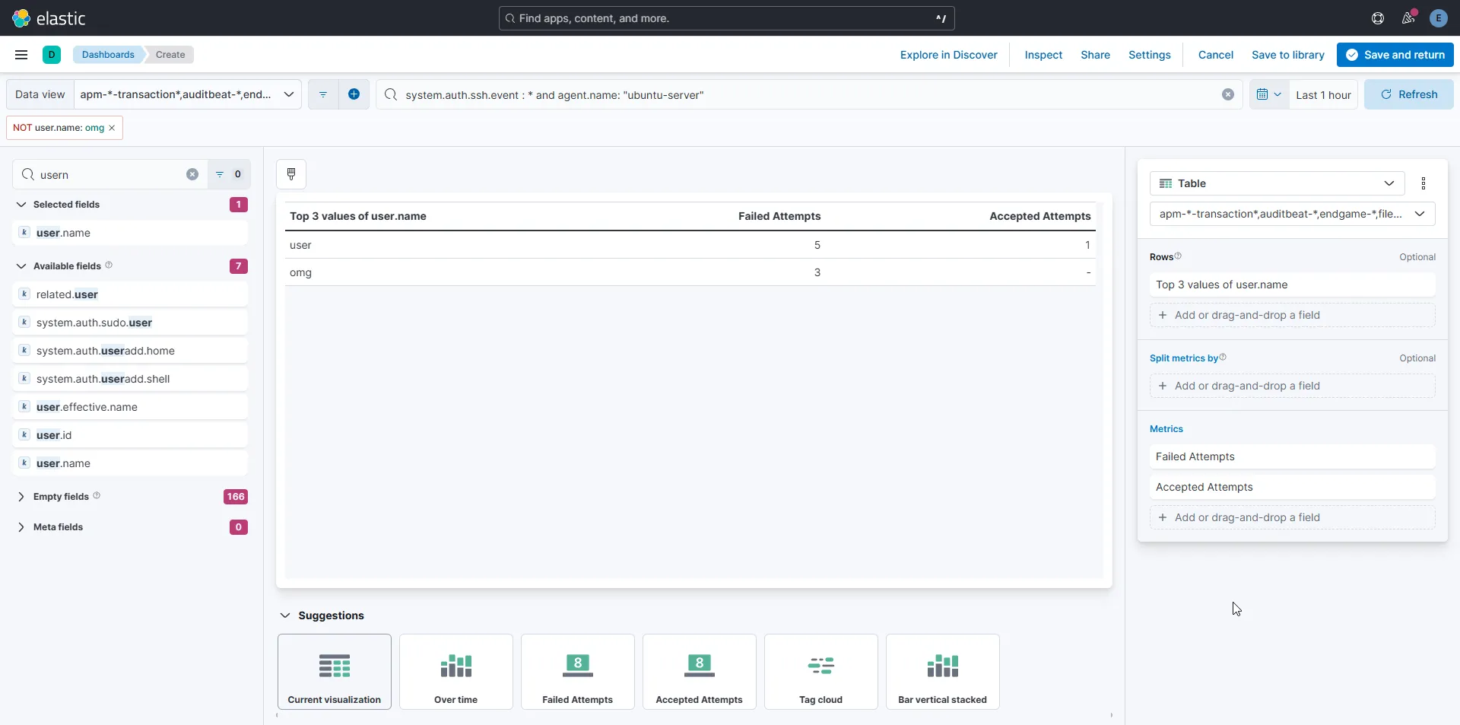The height and width of the screenshot is (725, 1460).
Task: Remove the NOT user.name: omg filter
Action: (x=112, y=128)
